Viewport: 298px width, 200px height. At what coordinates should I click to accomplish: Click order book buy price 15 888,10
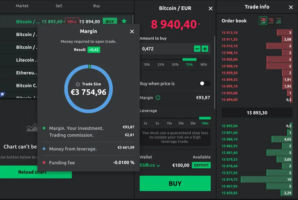pyautogui.click(x=229, y=139)
